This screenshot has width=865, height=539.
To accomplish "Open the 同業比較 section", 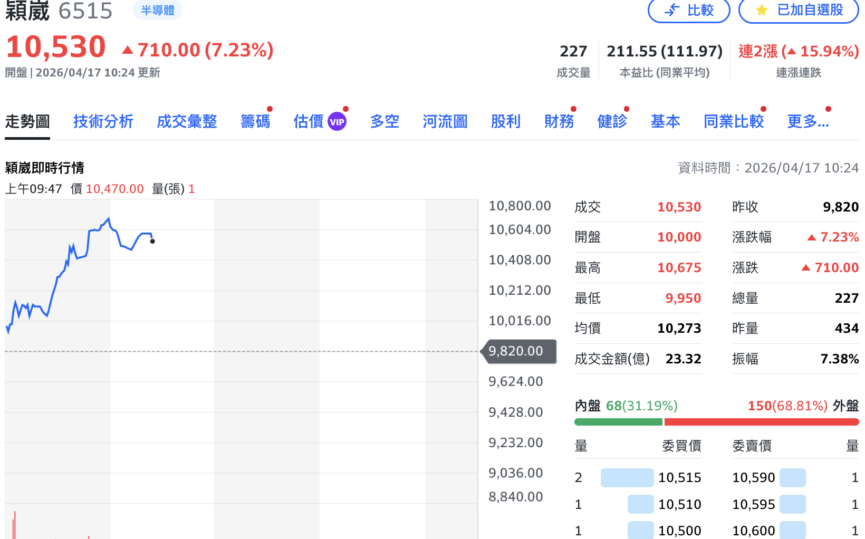I will pos(733,121).
